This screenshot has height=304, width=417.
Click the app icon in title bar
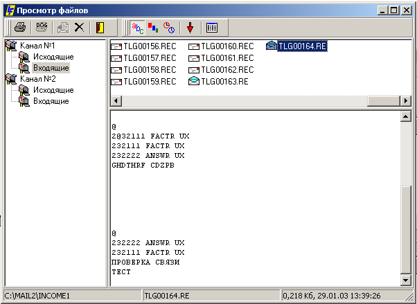pos(10,10)
